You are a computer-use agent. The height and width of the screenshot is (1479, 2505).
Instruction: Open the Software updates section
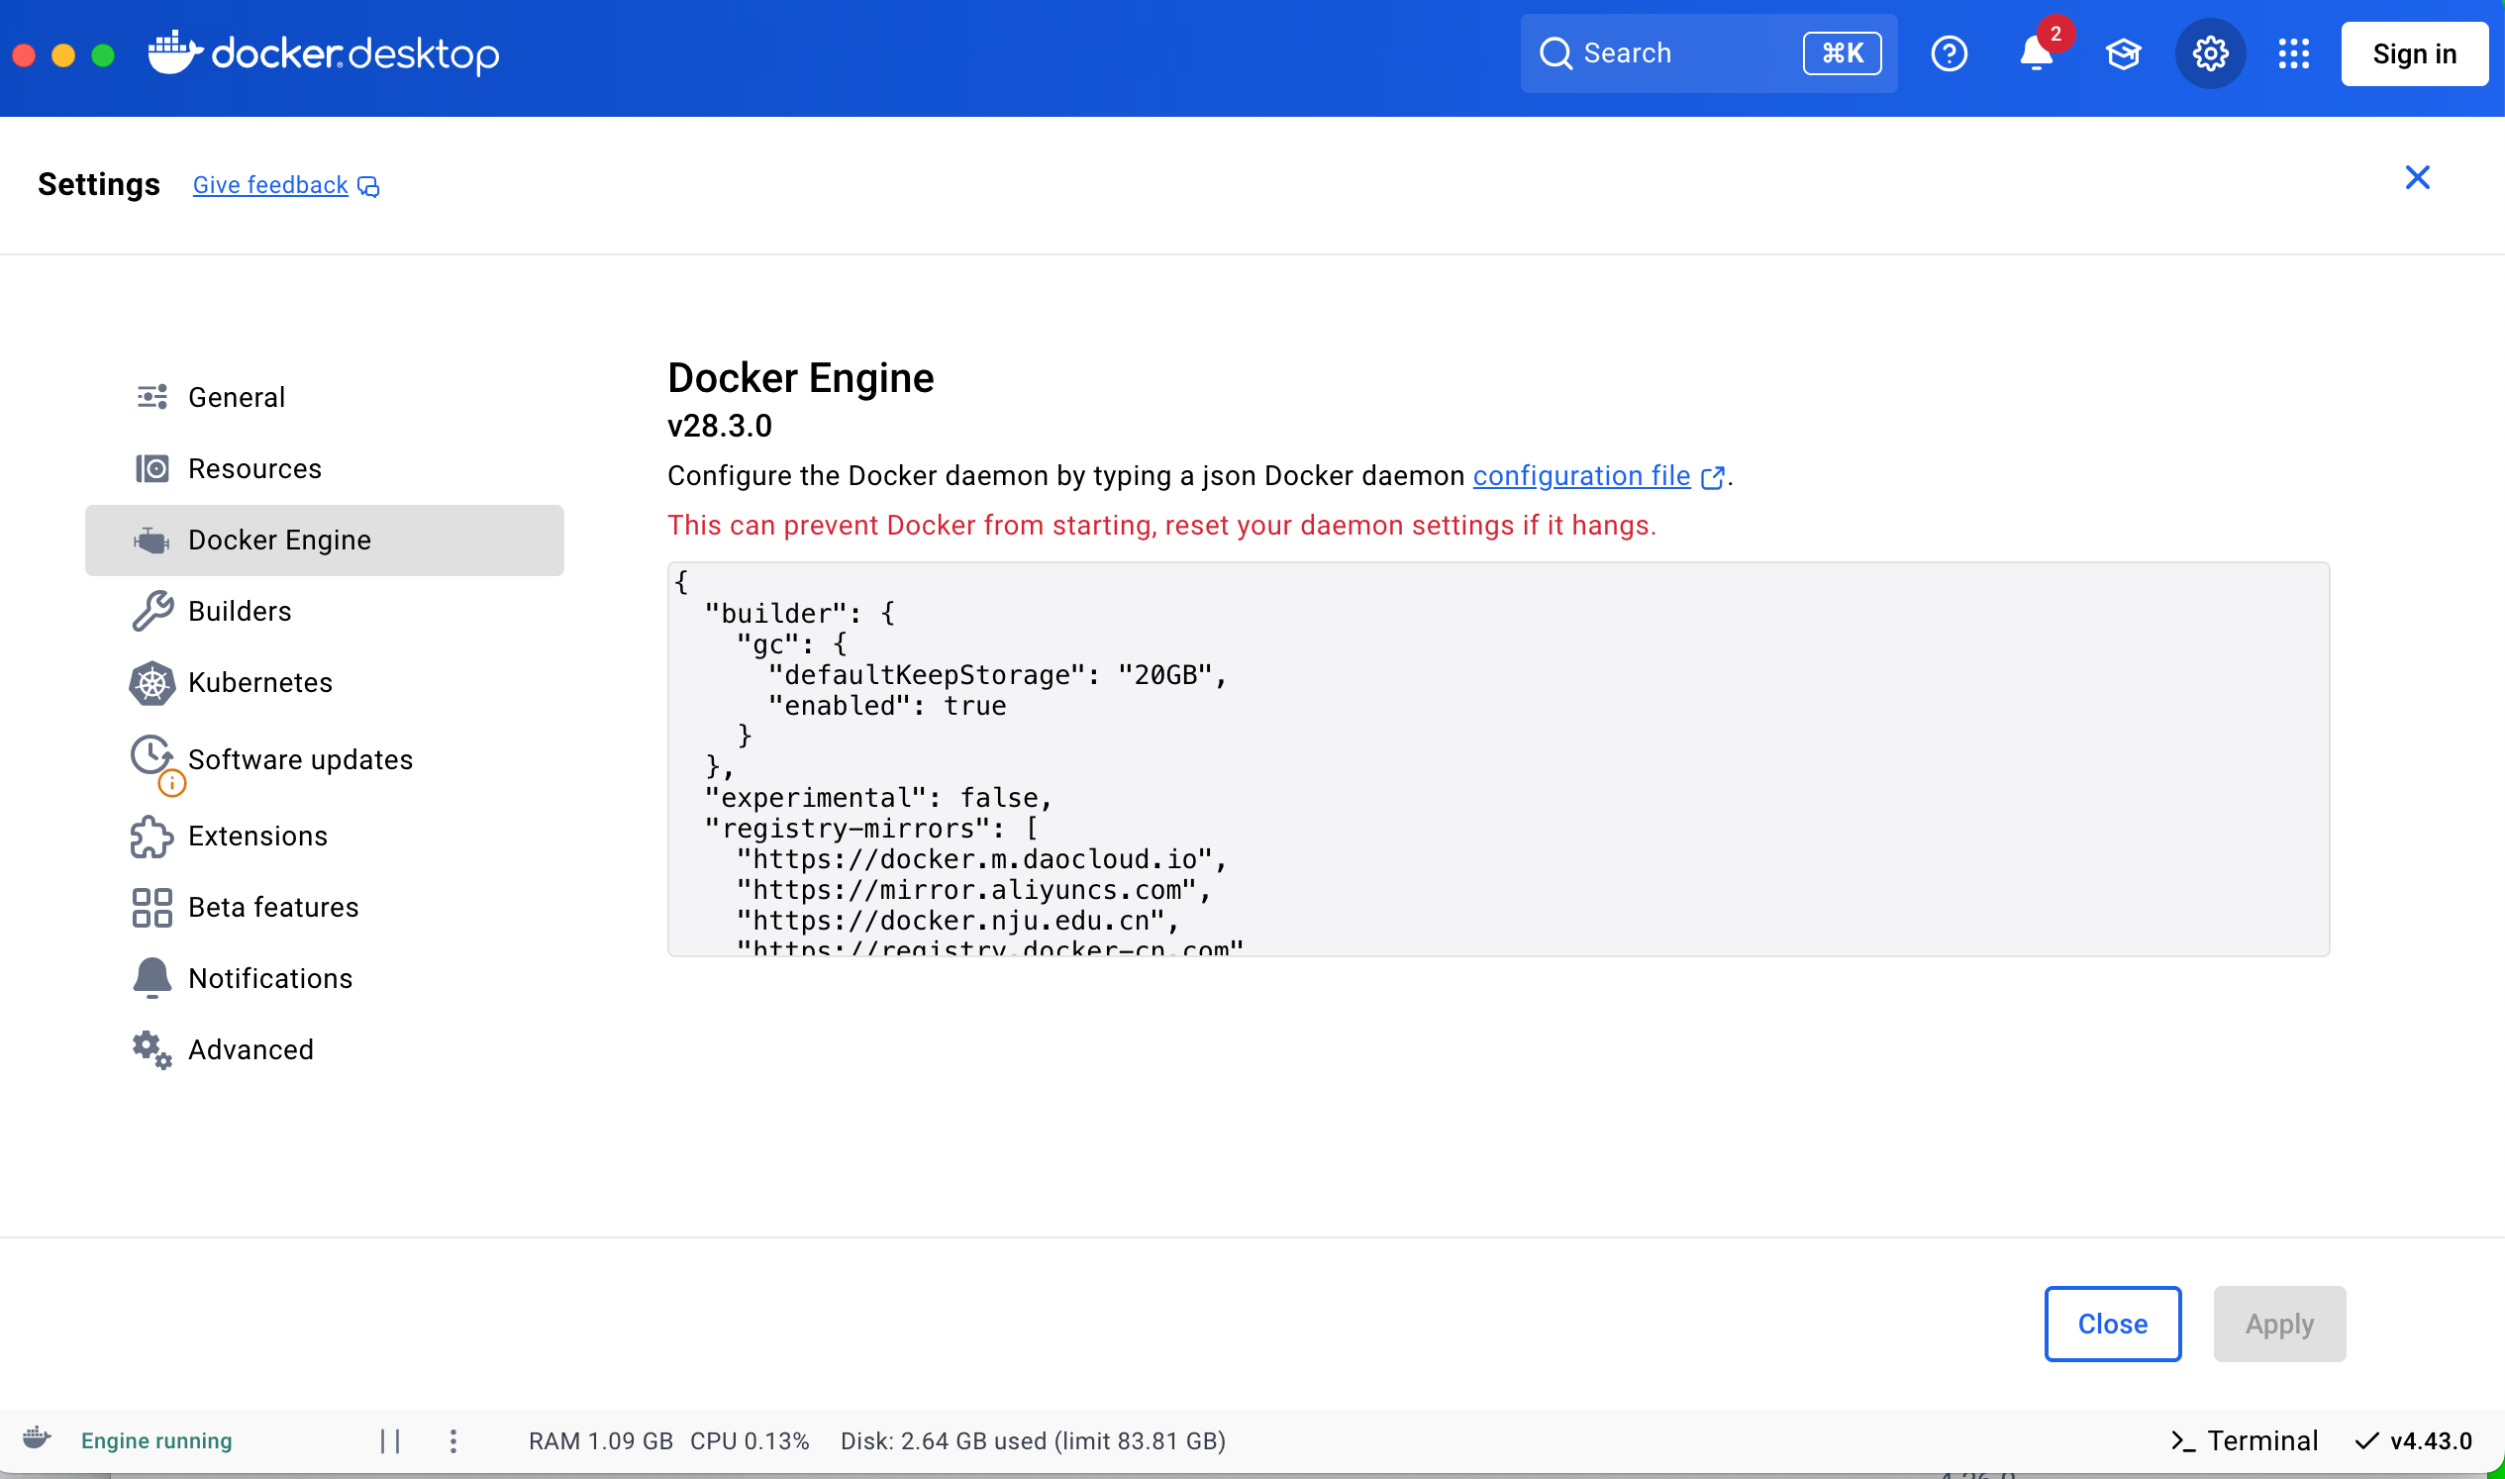[324, 759]
